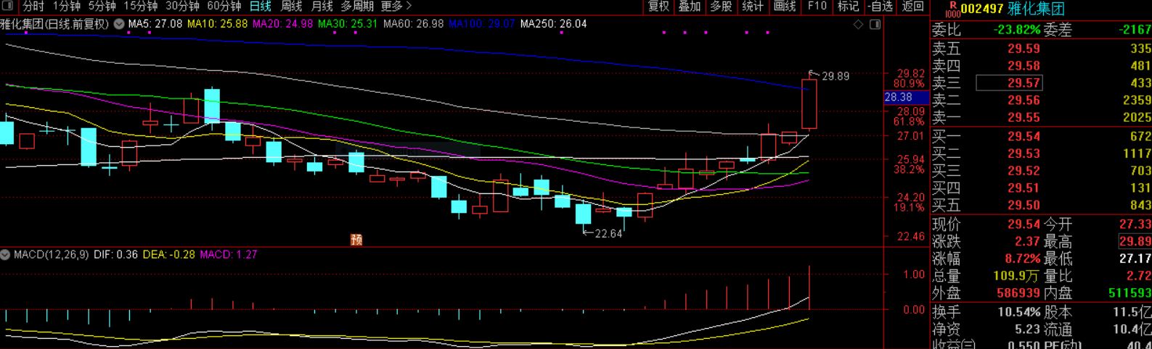Open the 画线 drawing tools
The width and height of the screenshot is (1152, 349).
(785, 7)
